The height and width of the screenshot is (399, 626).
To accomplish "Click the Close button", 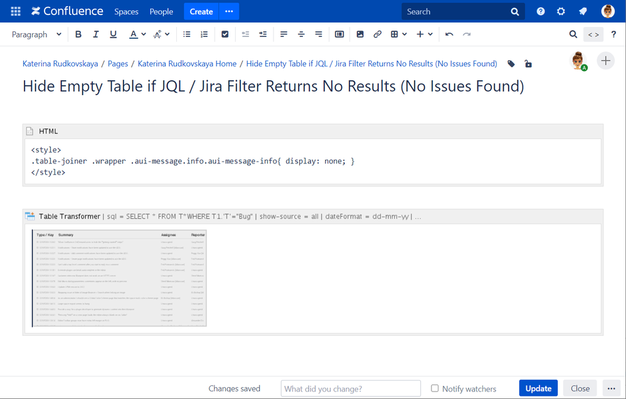I will (580, 388).
